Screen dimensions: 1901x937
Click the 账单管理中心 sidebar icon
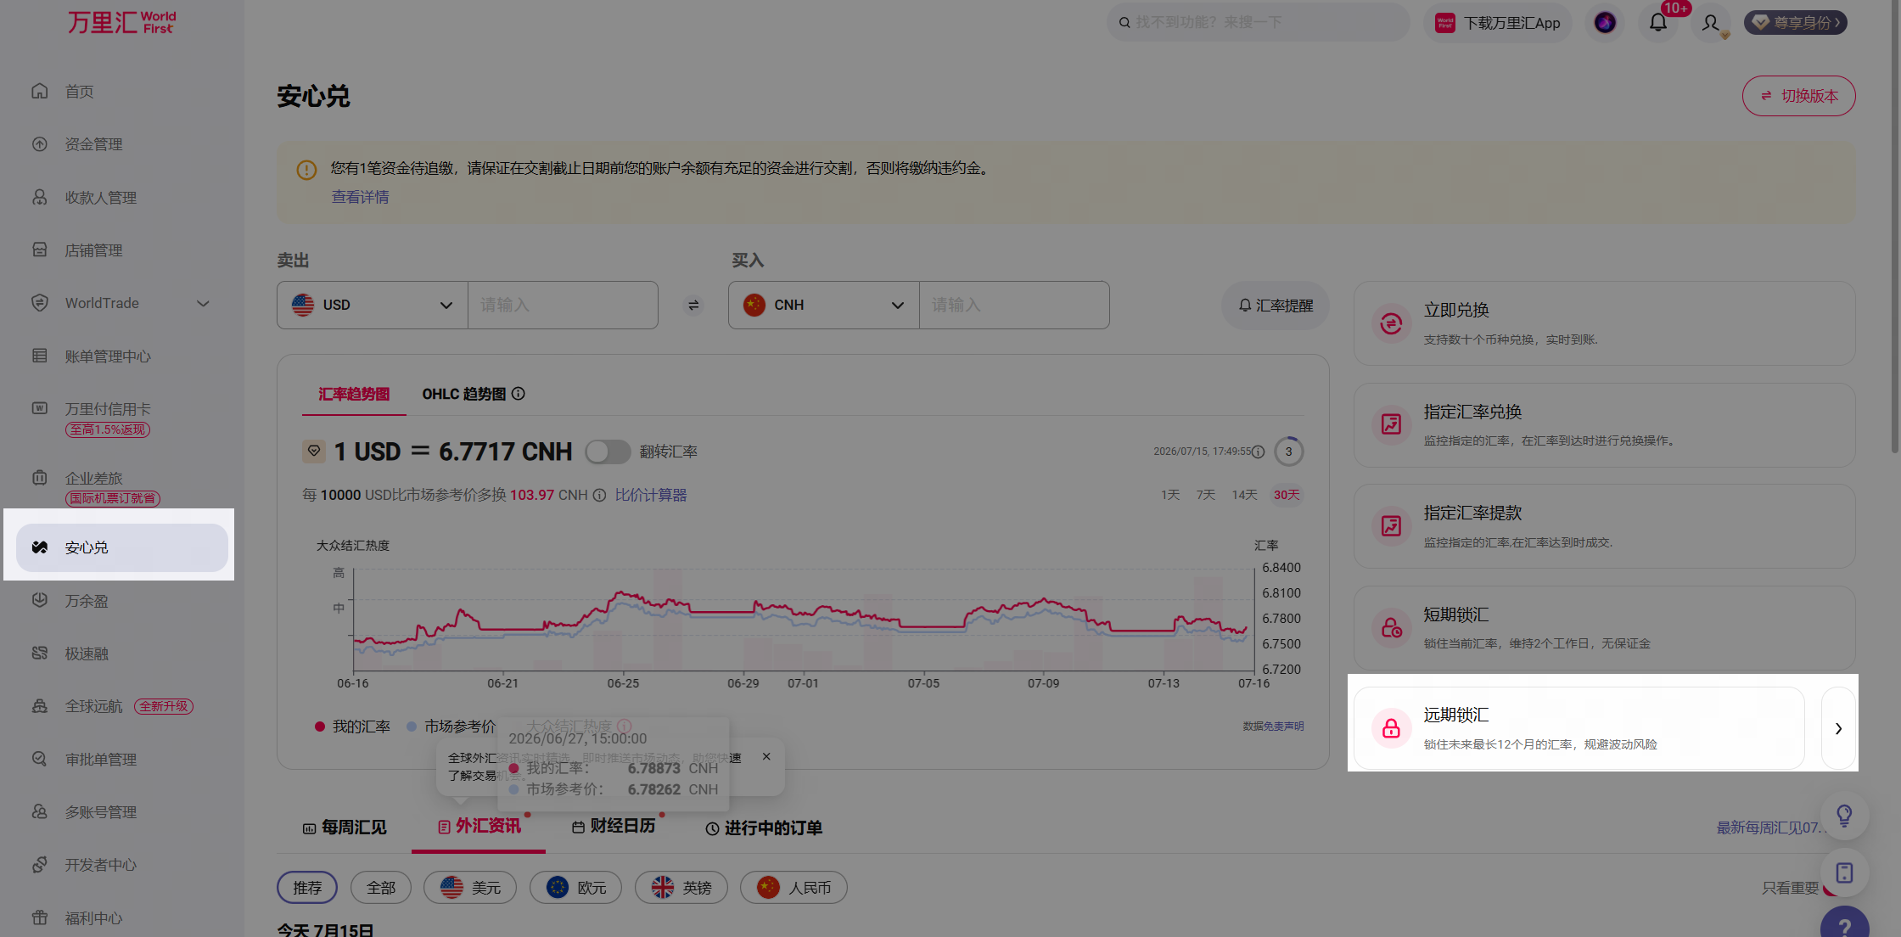point(40,356)
